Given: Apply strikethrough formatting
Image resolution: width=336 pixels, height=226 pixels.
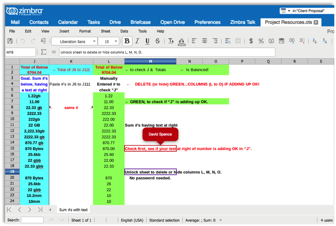Looking at the screenshot, I should [158, 41].
